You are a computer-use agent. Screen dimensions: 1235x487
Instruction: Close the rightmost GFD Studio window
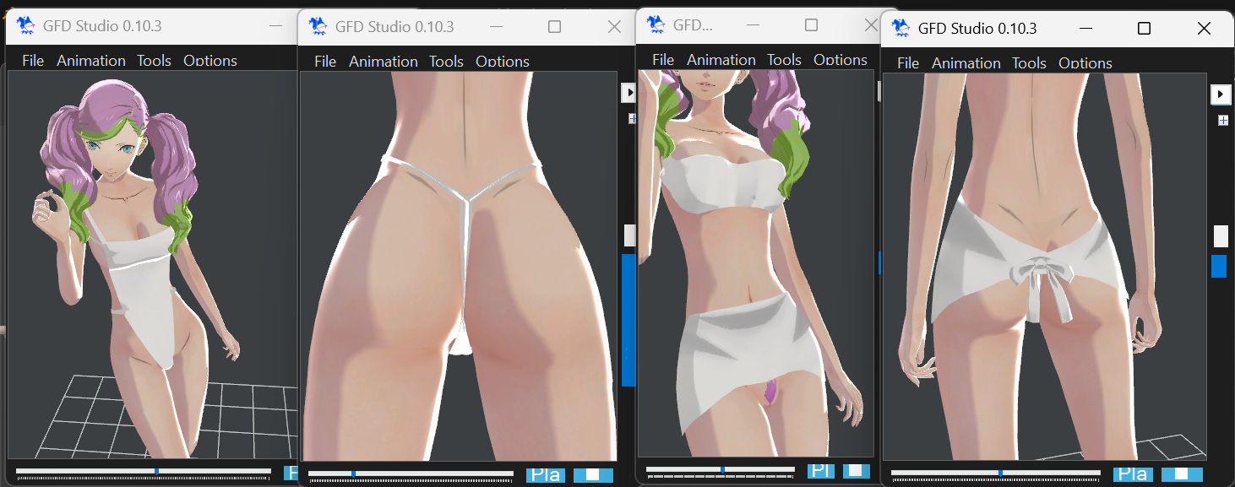[1205, 29]
